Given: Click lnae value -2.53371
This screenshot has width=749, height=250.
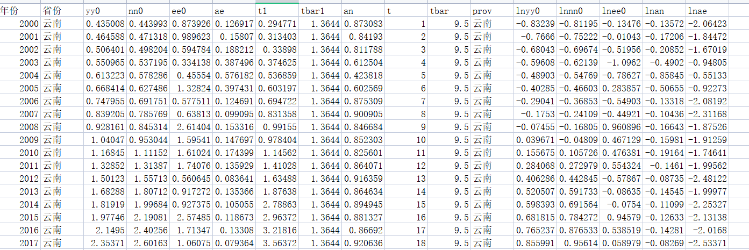Looking at the screenshot, I should point(708,243).
